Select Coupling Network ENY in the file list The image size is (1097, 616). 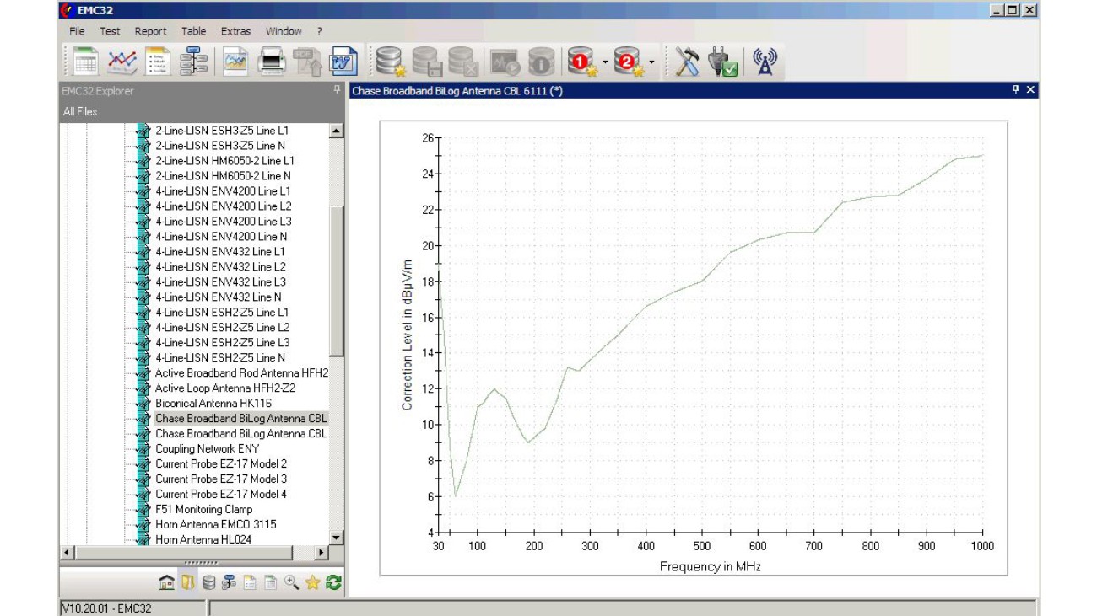point(208,449)
